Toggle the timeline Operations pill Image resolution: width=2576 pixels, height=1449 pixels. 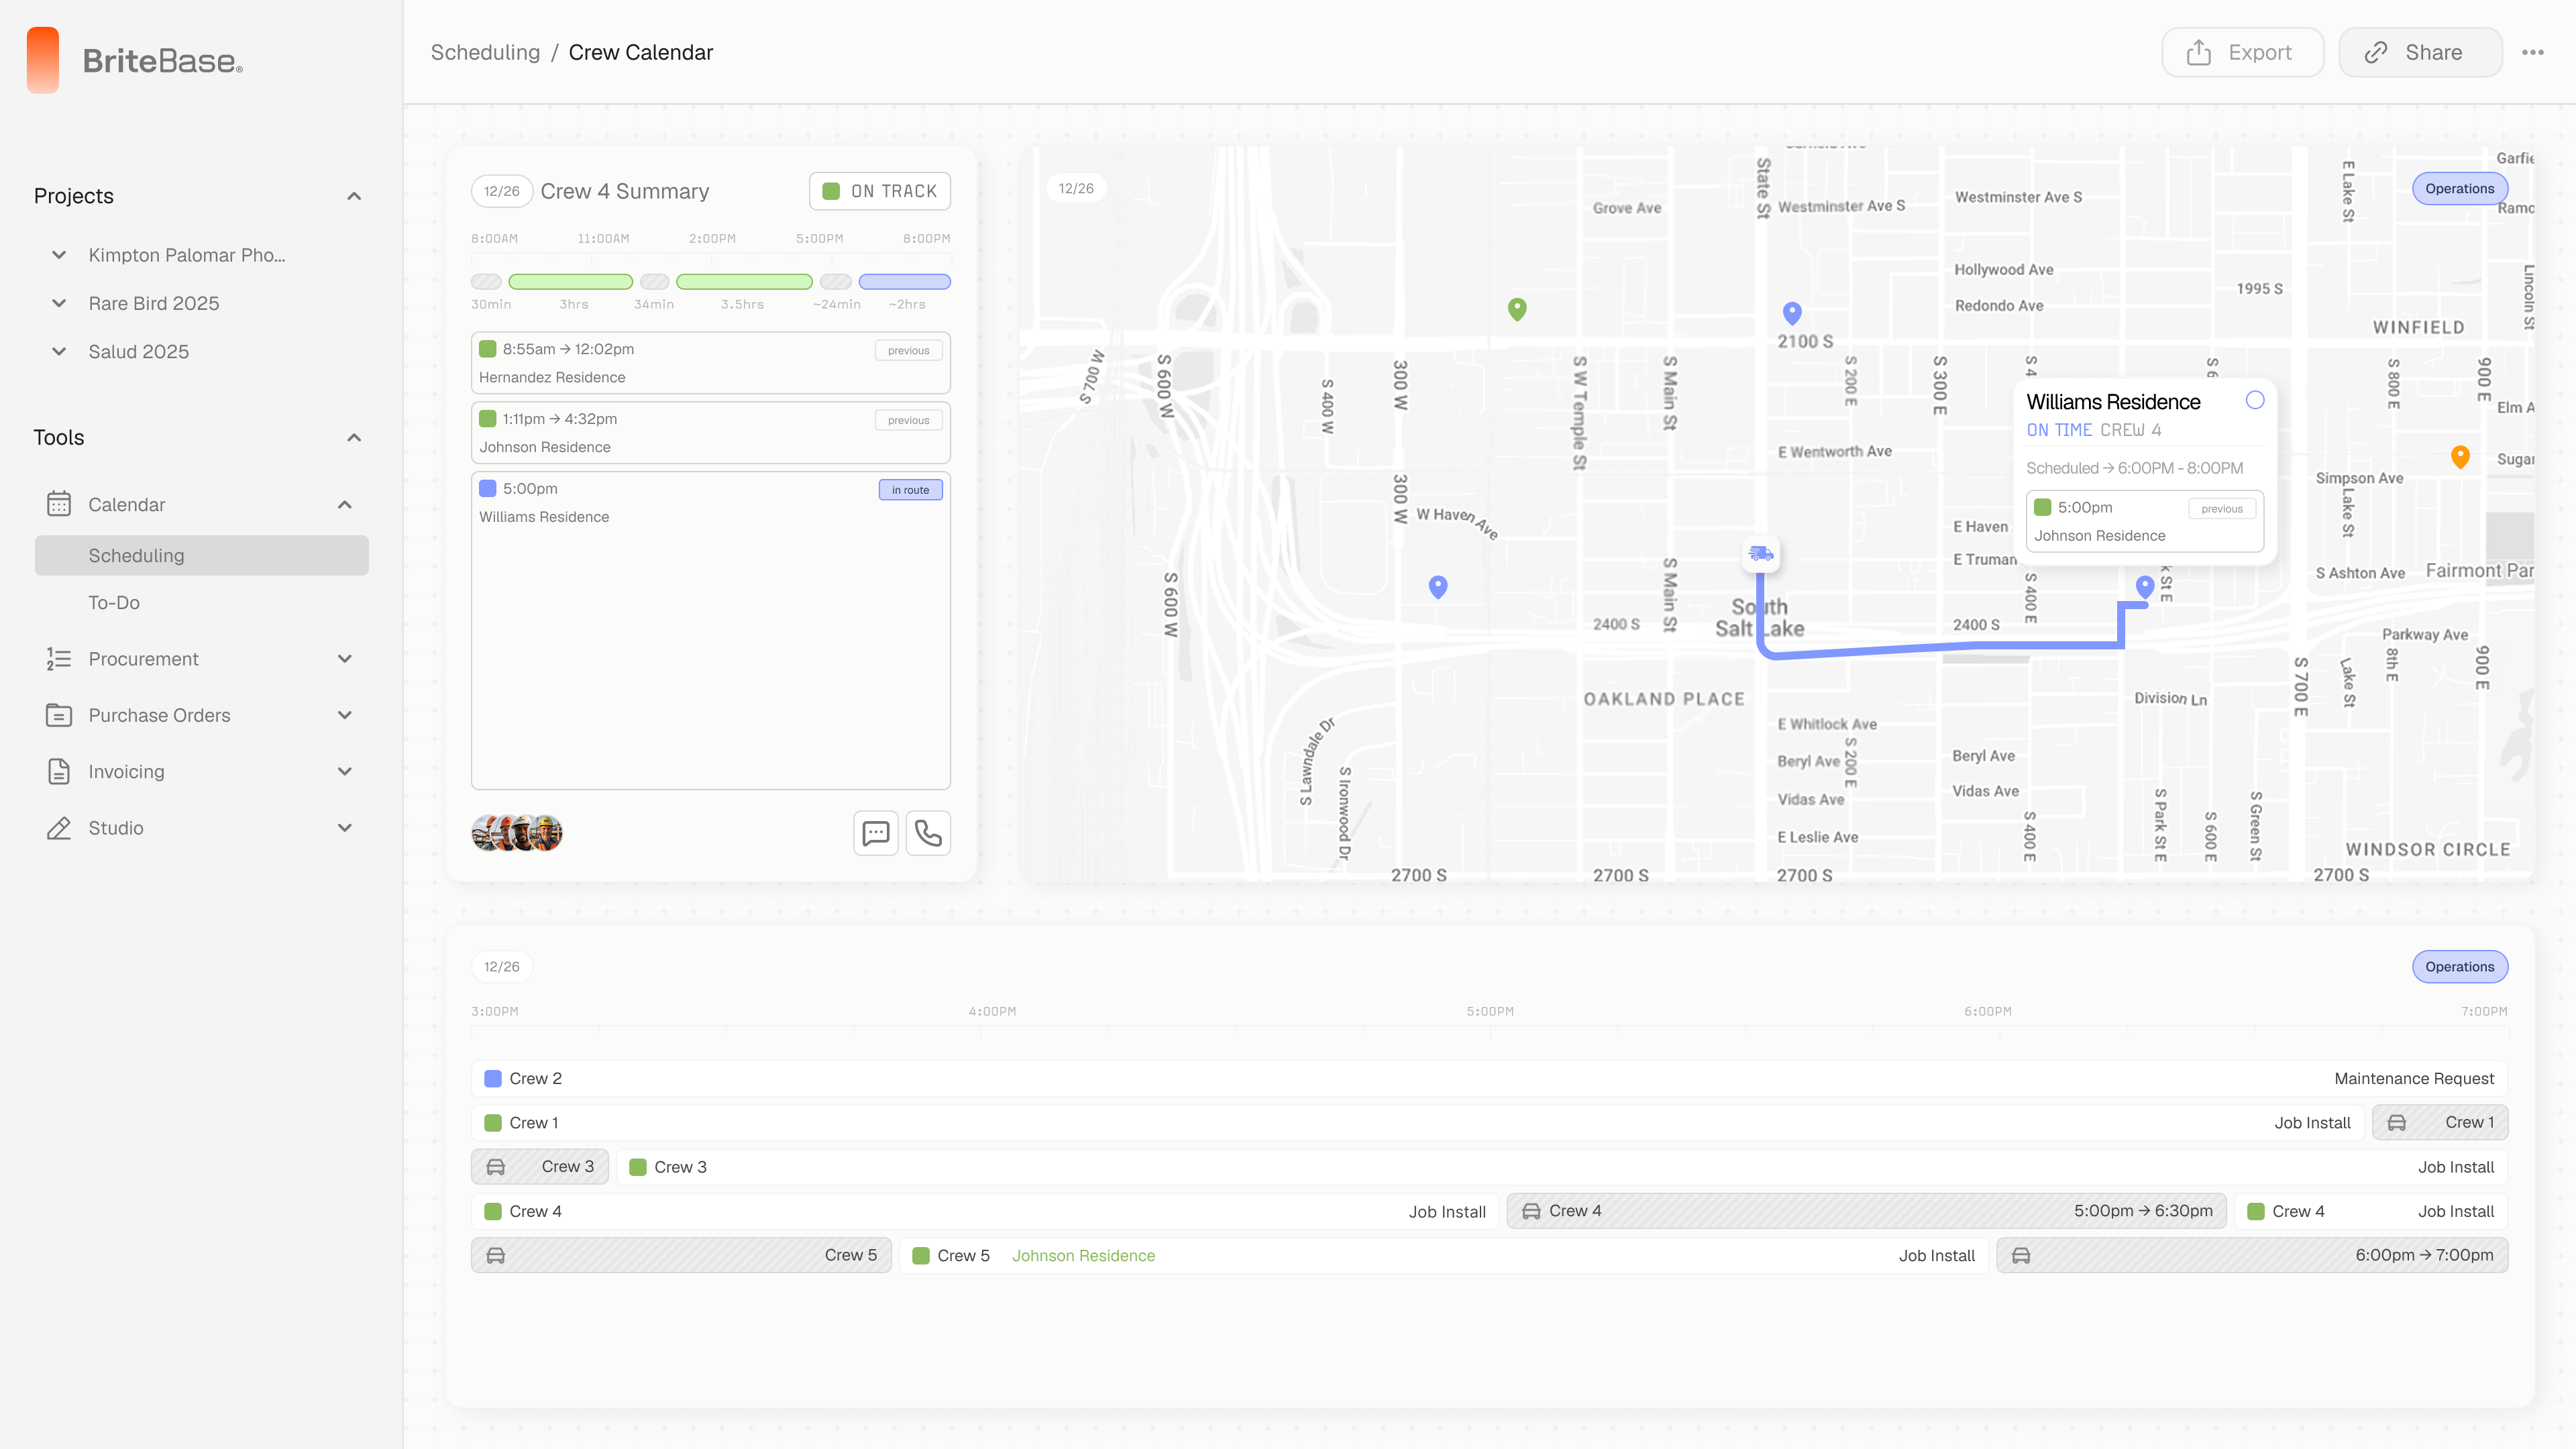coord(2459,966)
